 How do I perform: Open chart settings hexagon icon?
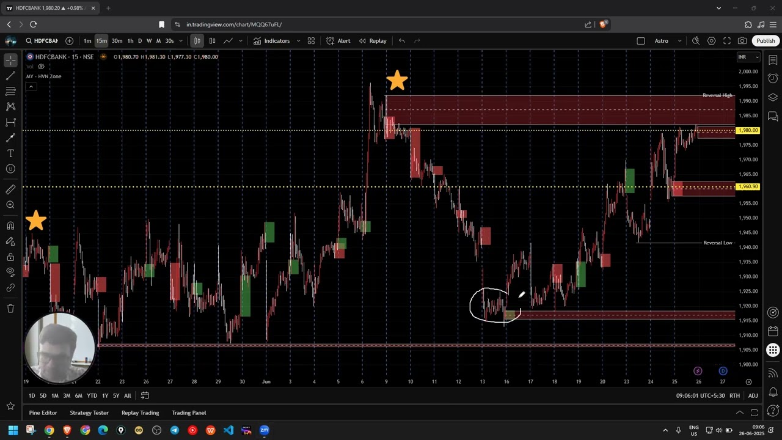coord(712,41)
